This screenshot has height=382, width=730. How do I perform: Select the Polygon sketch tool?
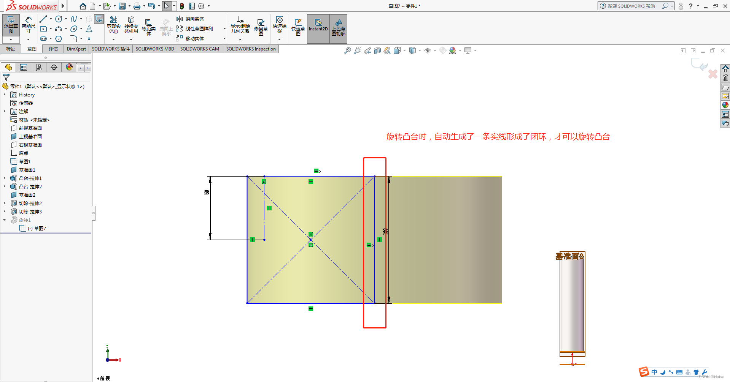pos(59,39)
